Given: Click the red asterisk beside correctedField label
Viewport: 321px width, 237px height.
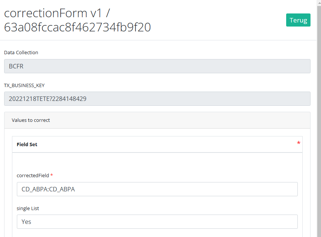Looking at the screenshot, I should [x=52, y=175].
